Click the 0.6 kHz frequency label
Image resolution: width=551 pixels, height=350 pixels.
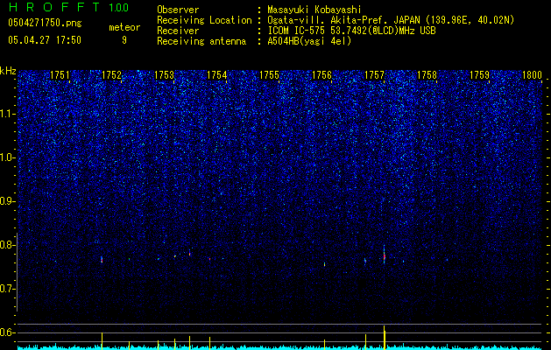[7, 332]
